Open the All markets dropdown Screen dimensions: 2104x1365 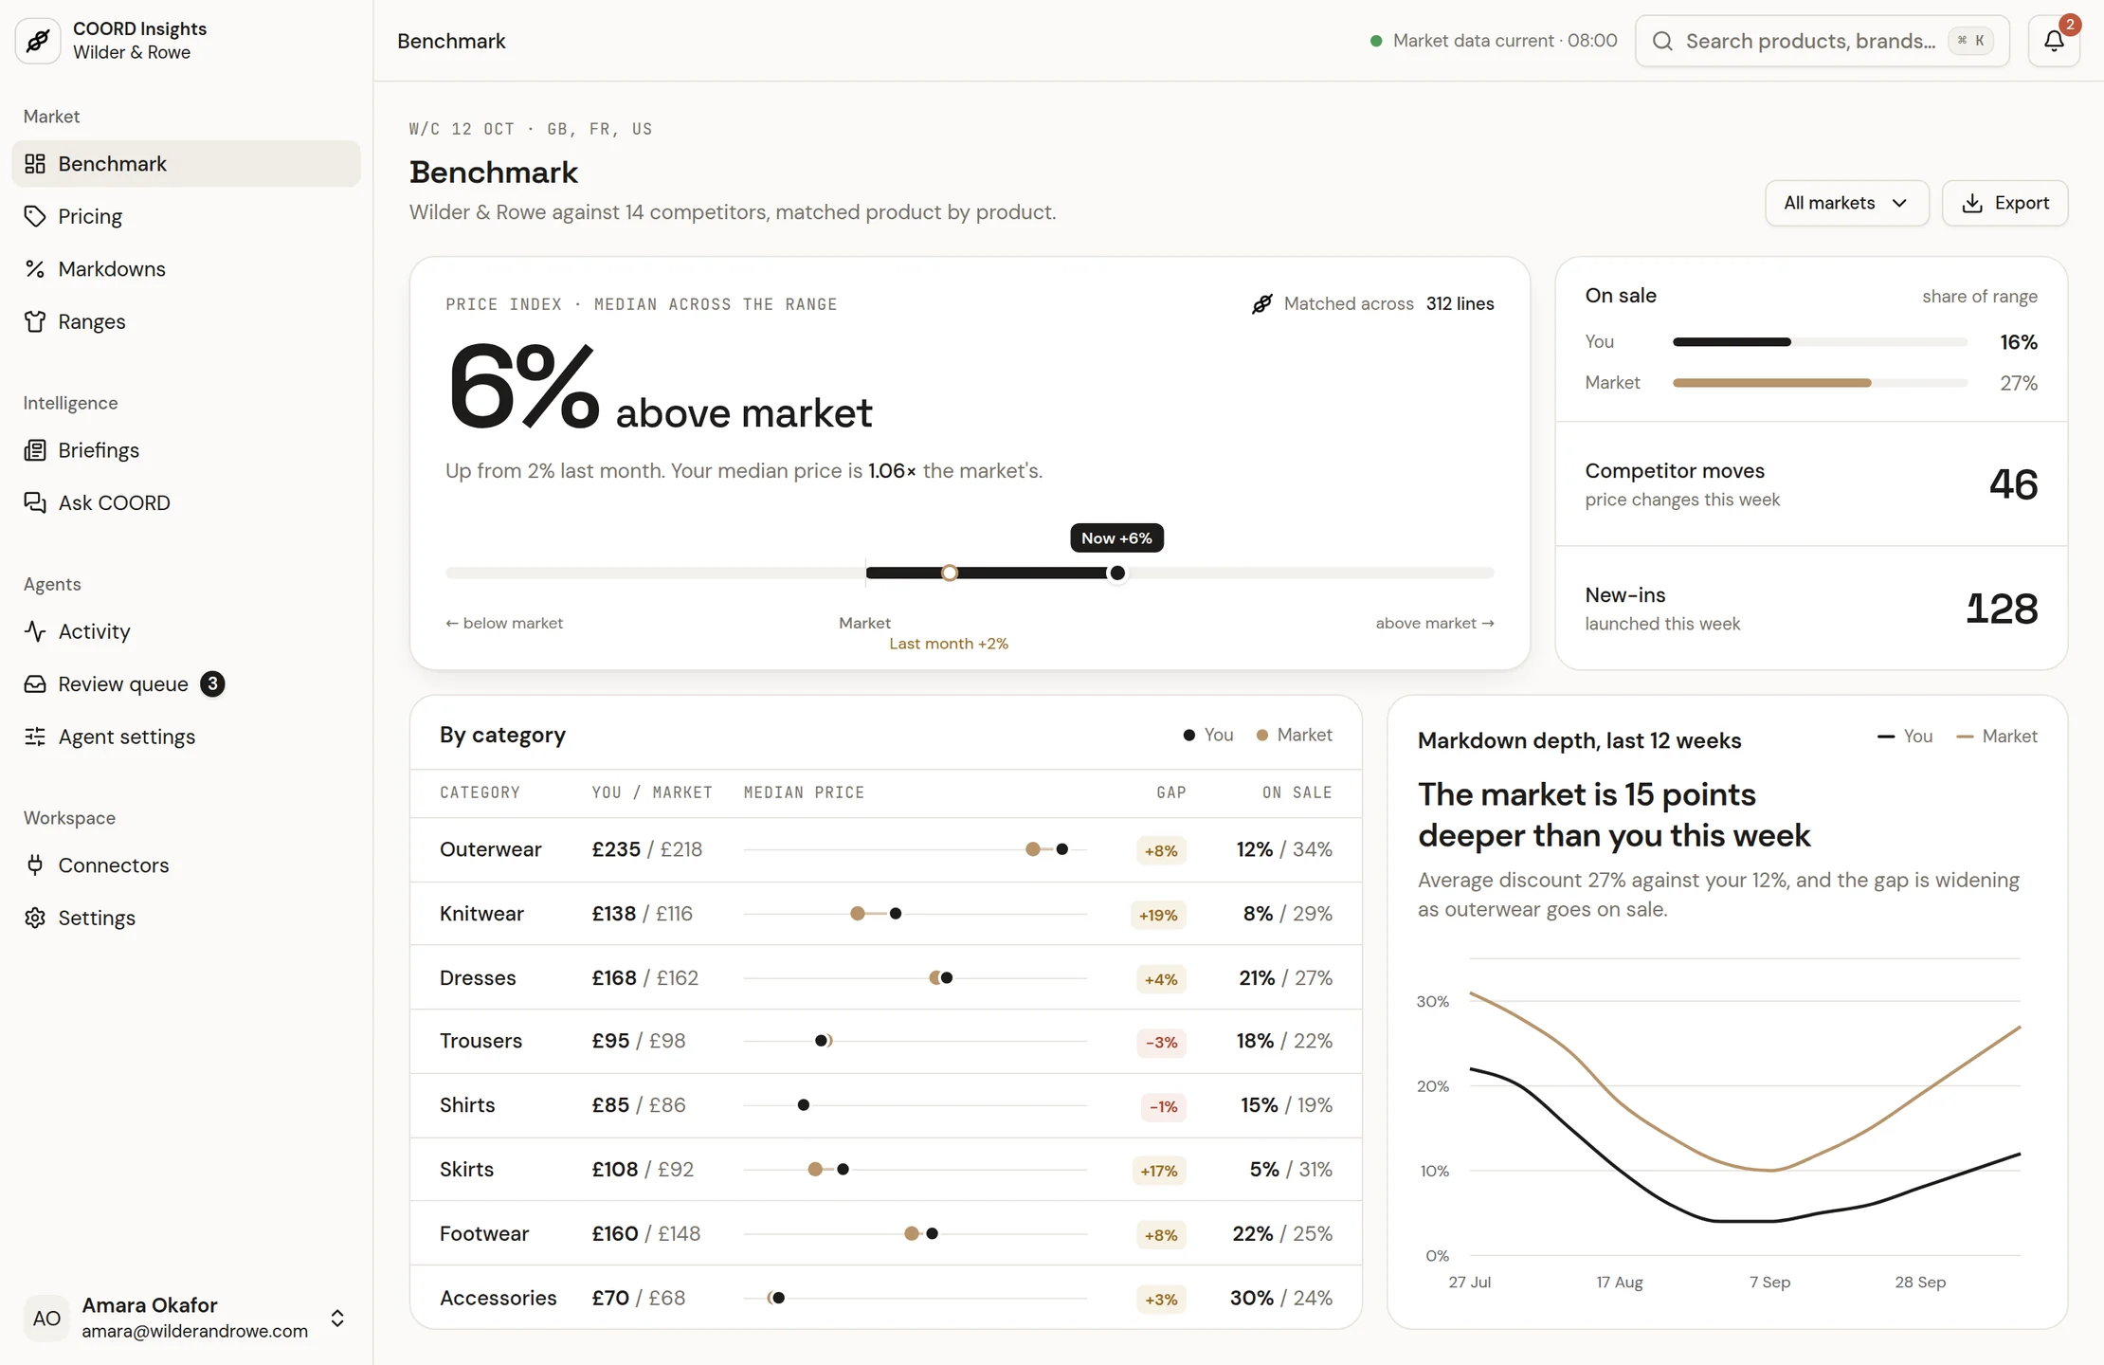(1846, 203)
